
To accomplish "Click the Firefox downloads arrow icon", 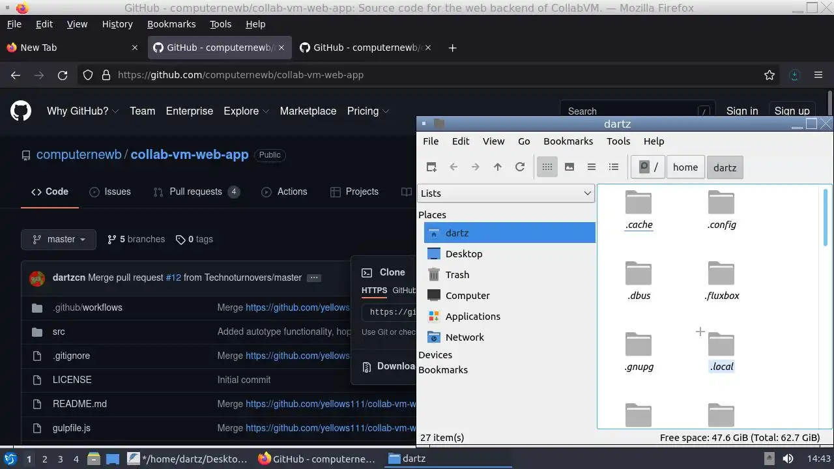I will [794, 75].
